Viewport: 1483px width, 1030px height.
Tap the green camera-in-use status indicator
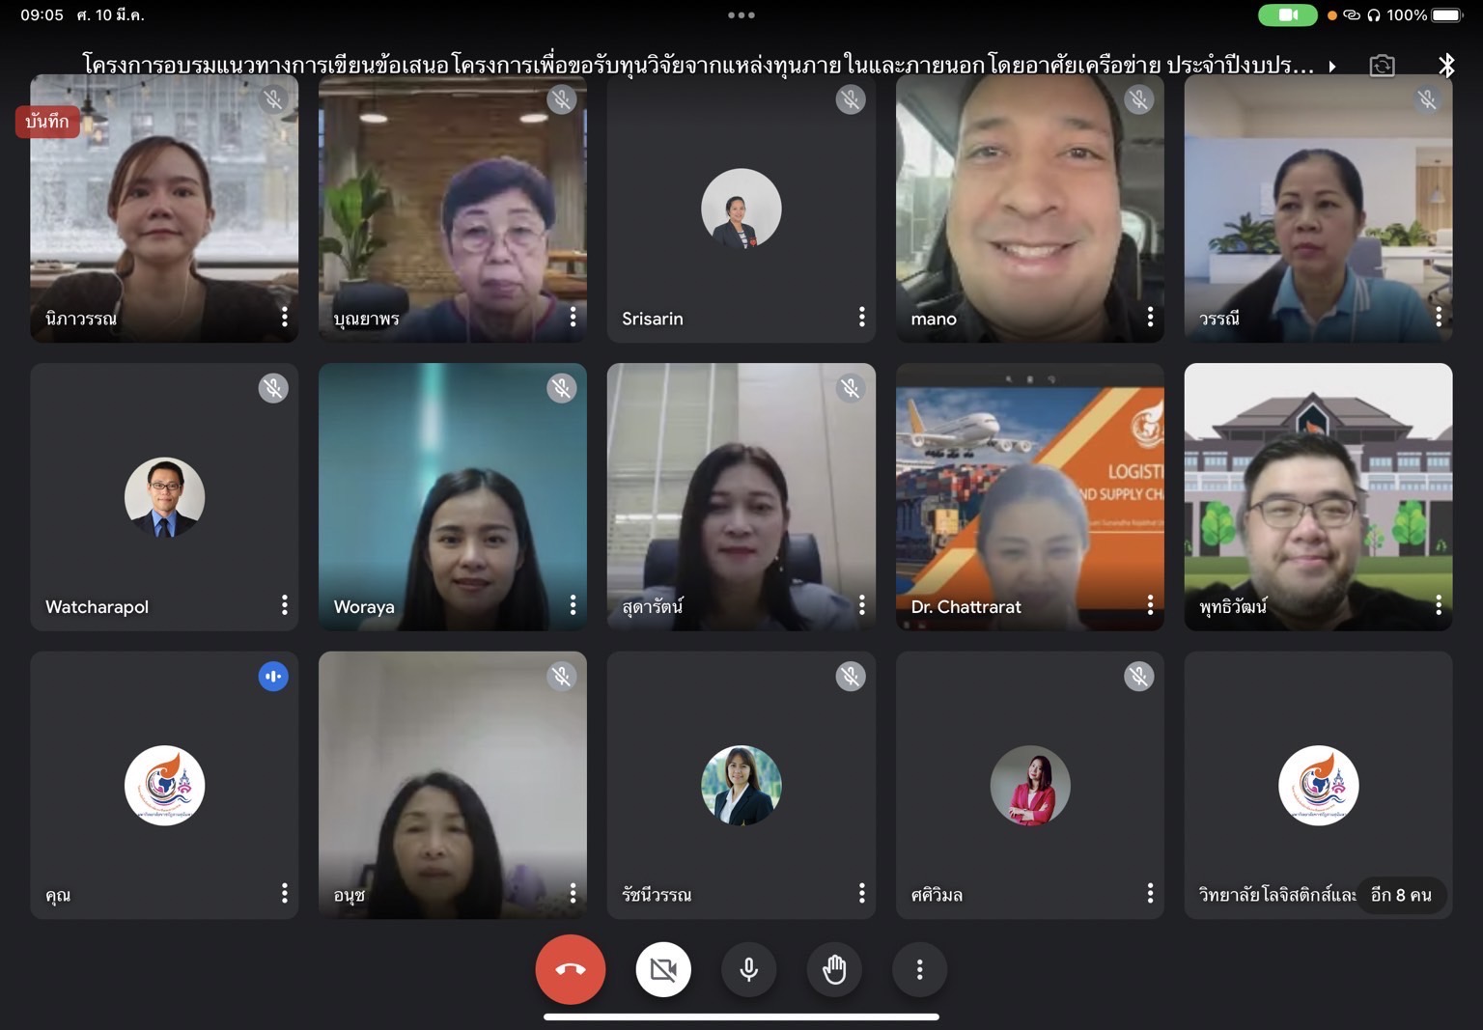[x=1287, y=15]
